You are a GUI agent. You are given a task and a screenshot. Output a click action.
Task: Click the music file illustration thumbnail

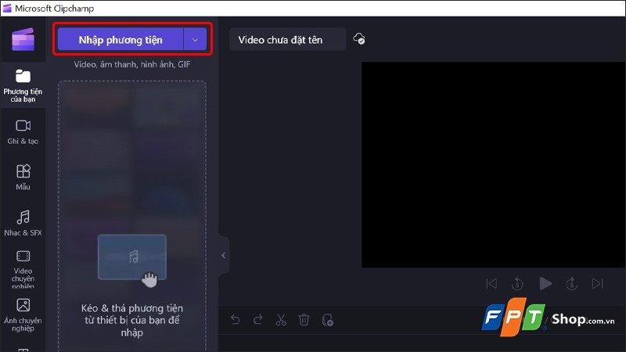tap(132, 257)
